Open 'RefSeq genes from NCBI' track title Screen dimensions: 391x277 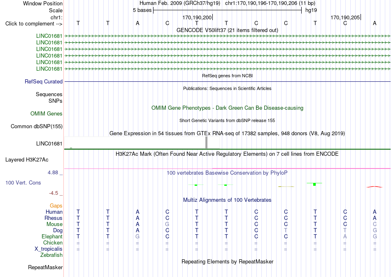point(227,76)
